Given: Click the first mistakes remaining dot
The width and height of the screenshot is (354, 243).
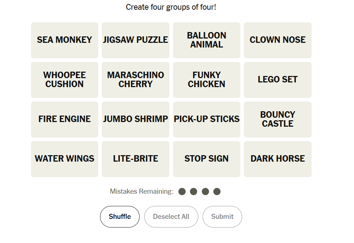Looking at the screenshot, I should coord(182,192).
